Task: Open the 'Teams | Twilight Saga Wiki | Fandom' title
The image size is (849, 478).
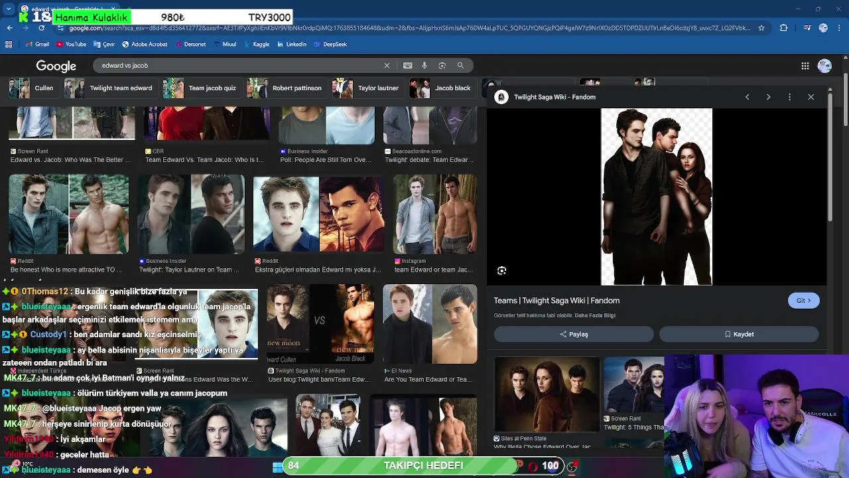Action: coord(556,300)
